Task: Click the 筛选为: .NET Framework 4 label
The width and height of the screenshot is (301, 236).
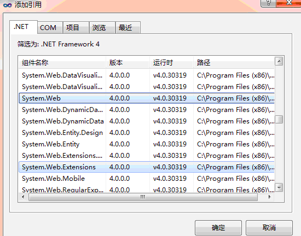Action: 59,44
